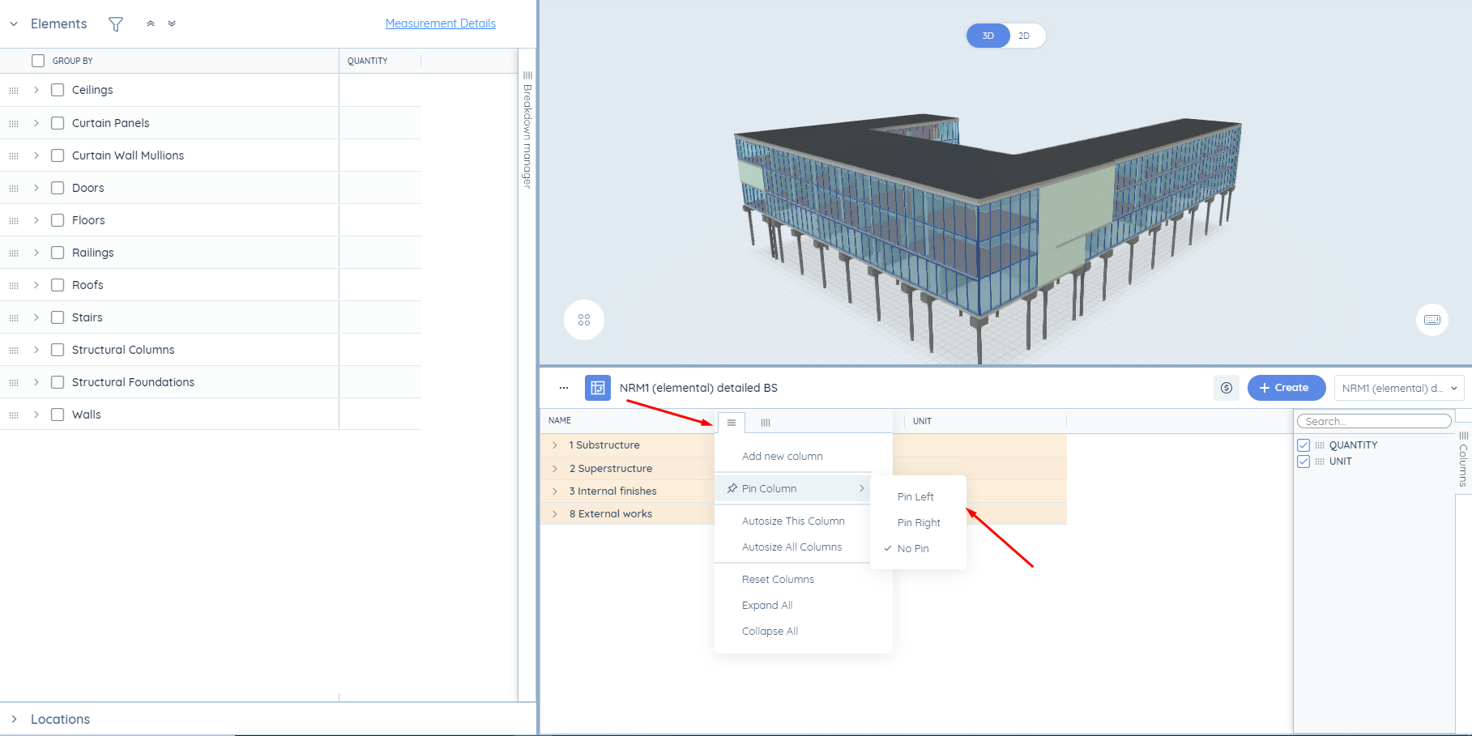Screen dimensions: 1472x736
Task: Uncheck the QUANTITY column visibility checkbox
Action: [x=1303, y=445]
